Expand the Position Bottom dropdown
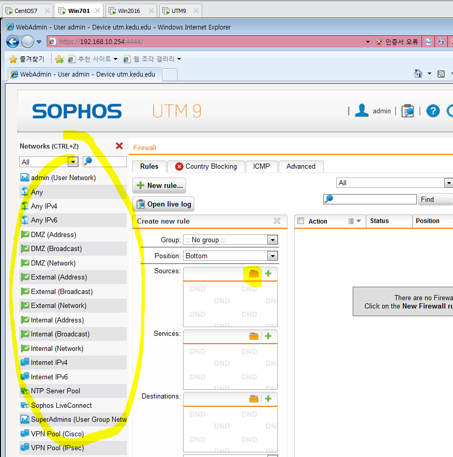 coord(273,256)
